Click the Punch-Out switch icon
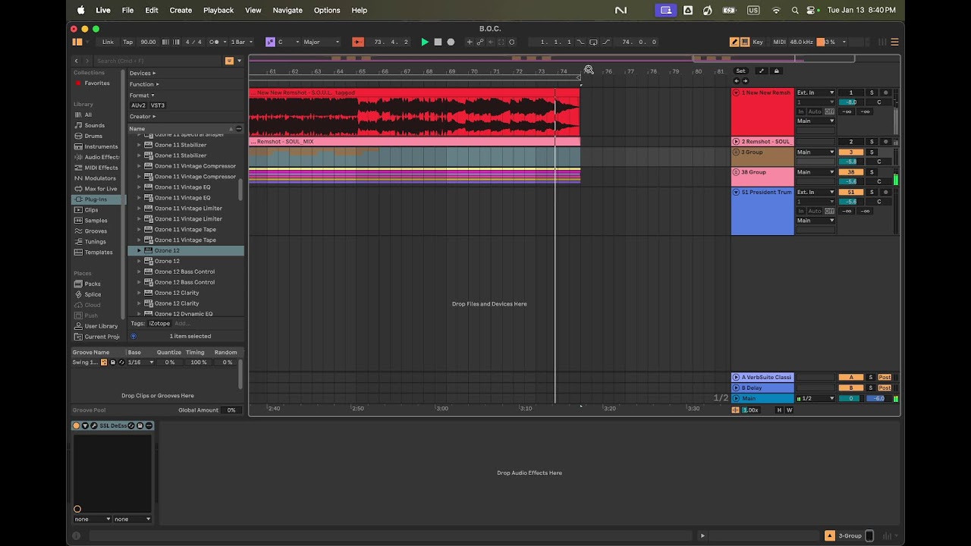 606,42
